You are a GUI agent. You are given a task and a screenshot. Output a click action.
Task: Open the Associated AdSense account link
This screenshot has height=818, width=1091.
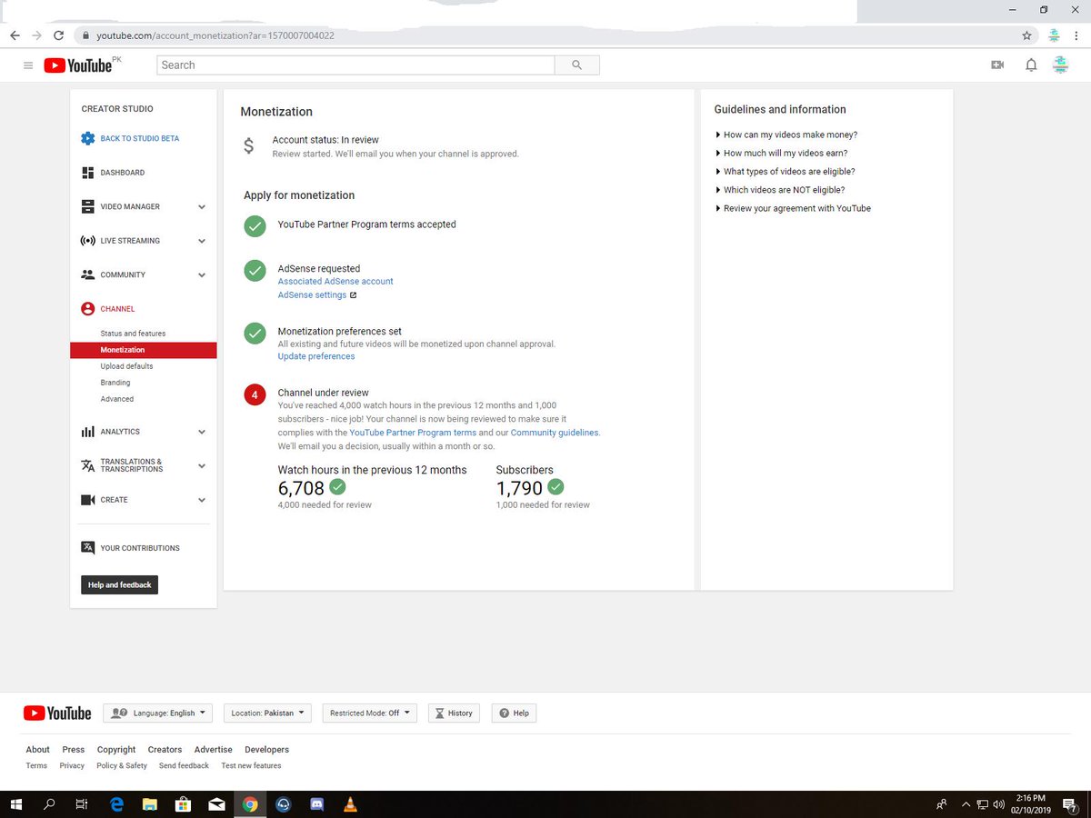335,282
